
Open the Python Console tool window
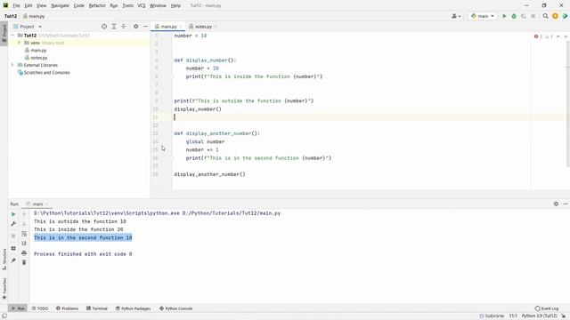176,308
